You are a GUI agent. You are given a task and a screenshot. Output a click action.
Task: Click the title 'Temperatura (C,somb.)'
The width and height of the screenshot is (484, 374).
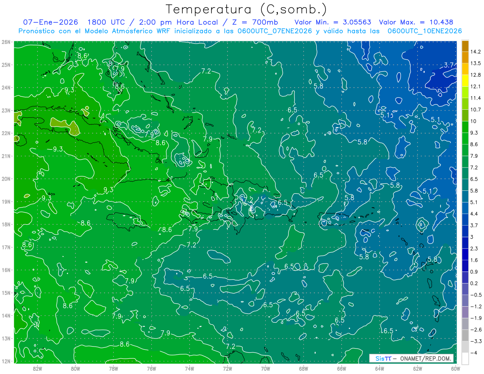(x=246, y=9)
